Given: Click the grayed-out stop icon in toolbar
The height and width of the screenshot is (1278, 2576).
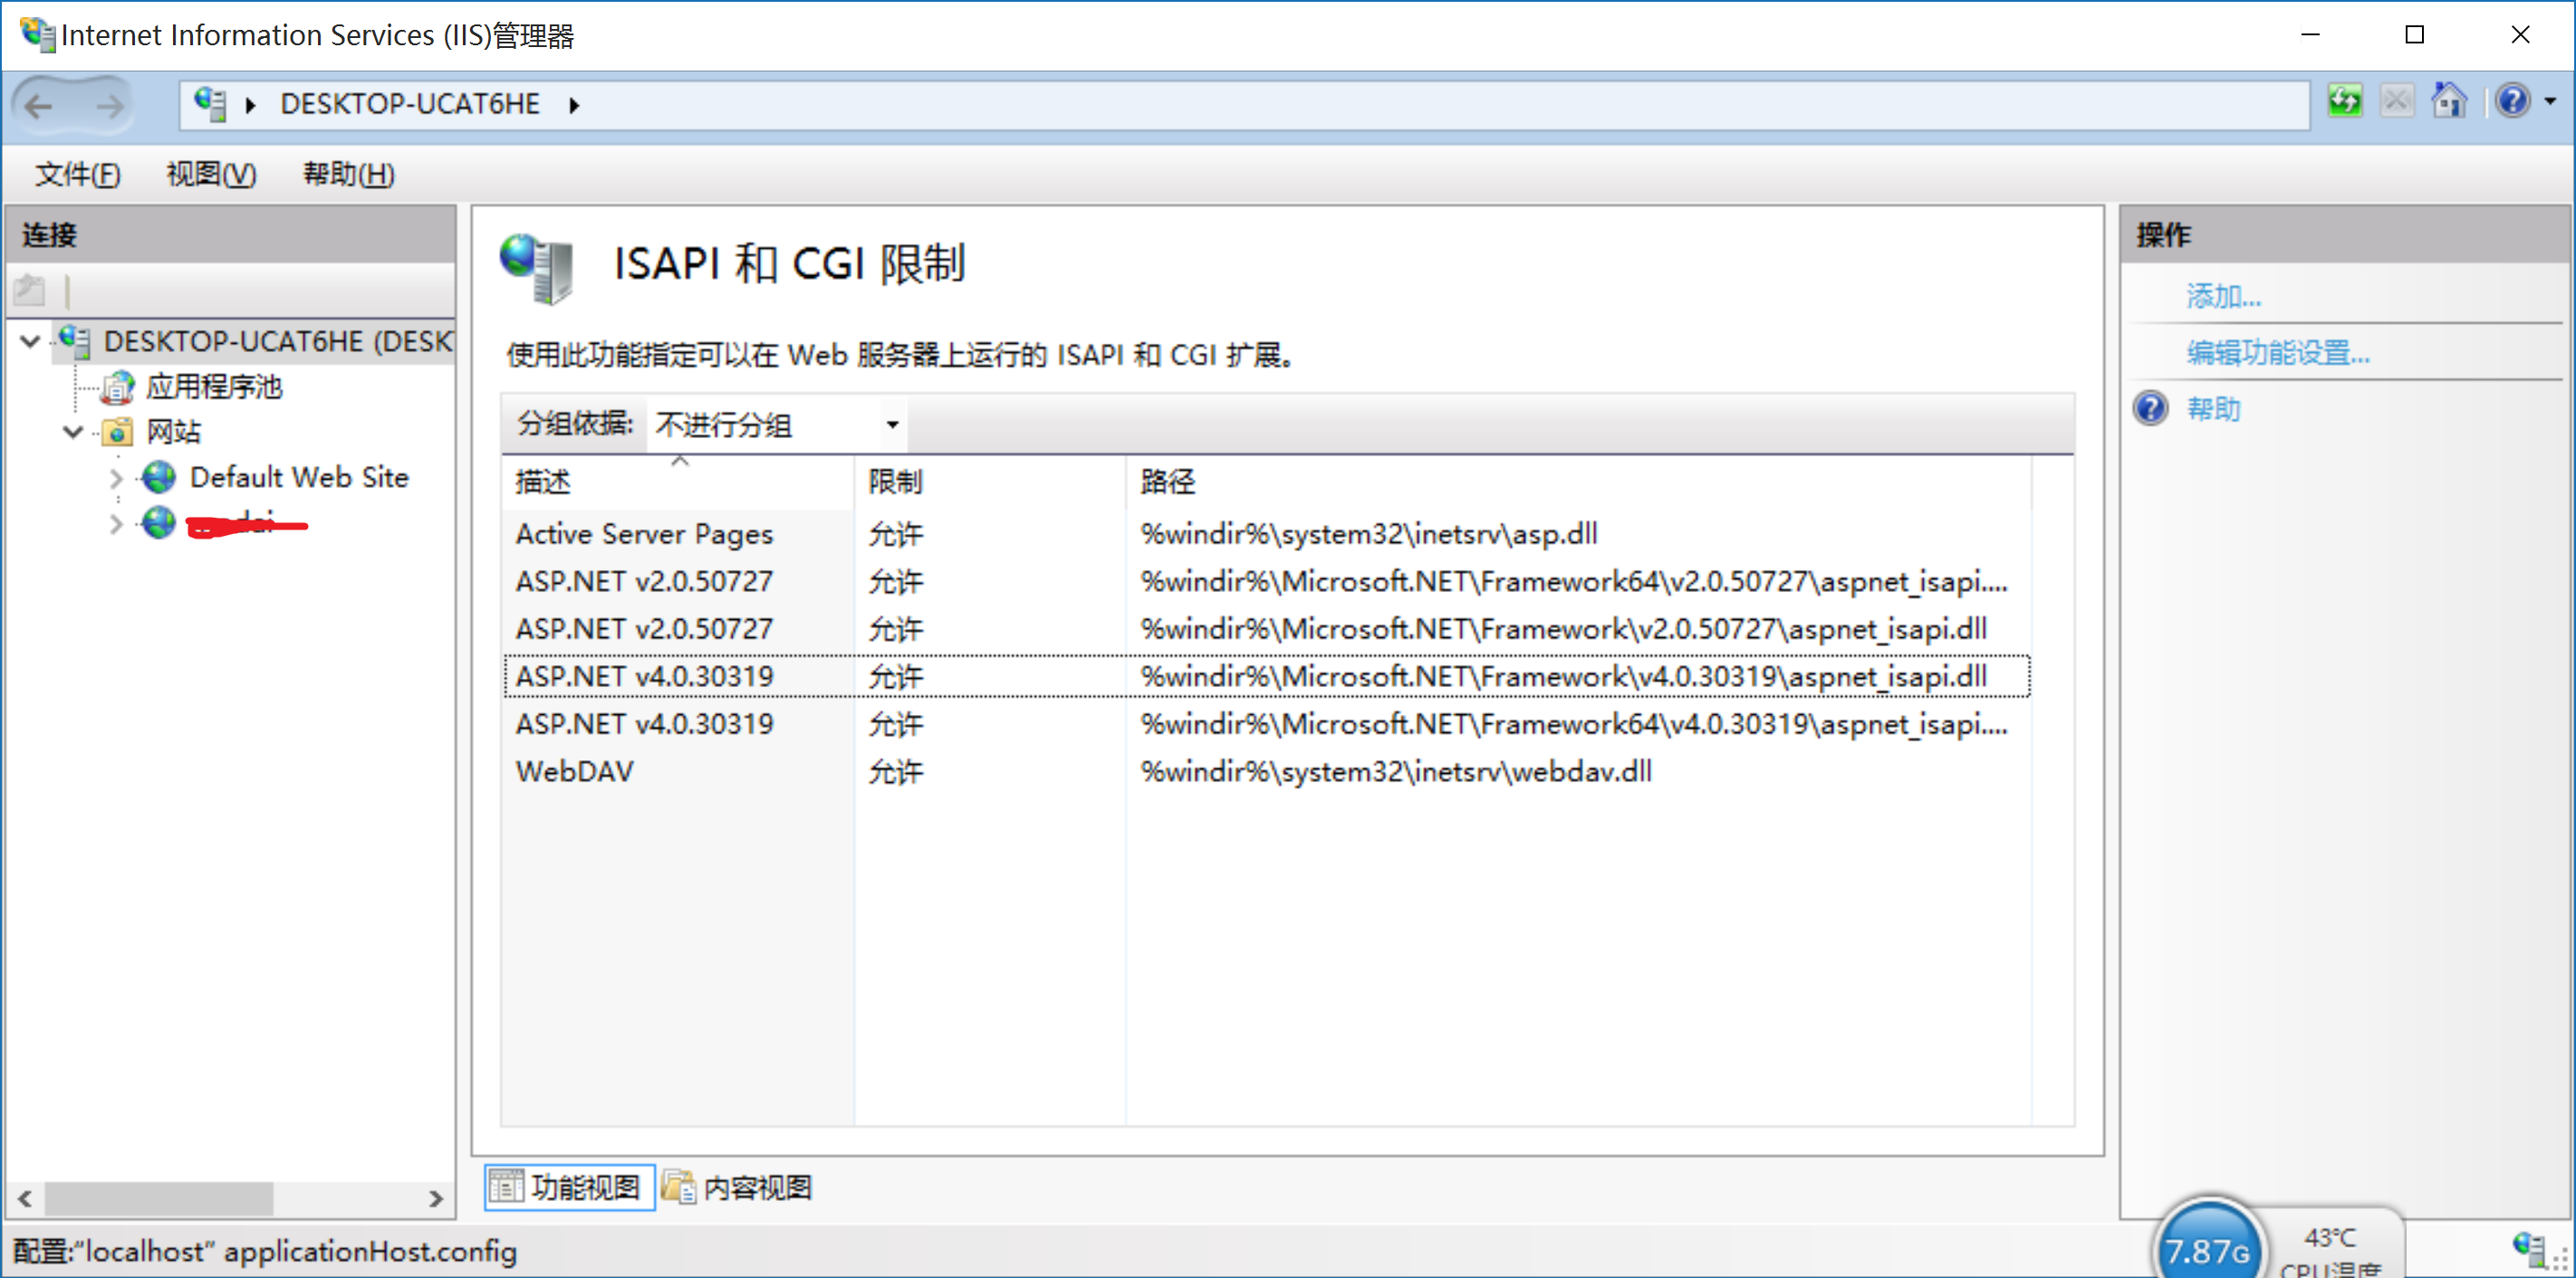Looking at the screenshot, I should pyautogui.click(x=2396, y=101).
